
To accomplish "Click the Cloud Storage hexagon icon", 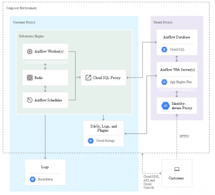I will (91, 141).
